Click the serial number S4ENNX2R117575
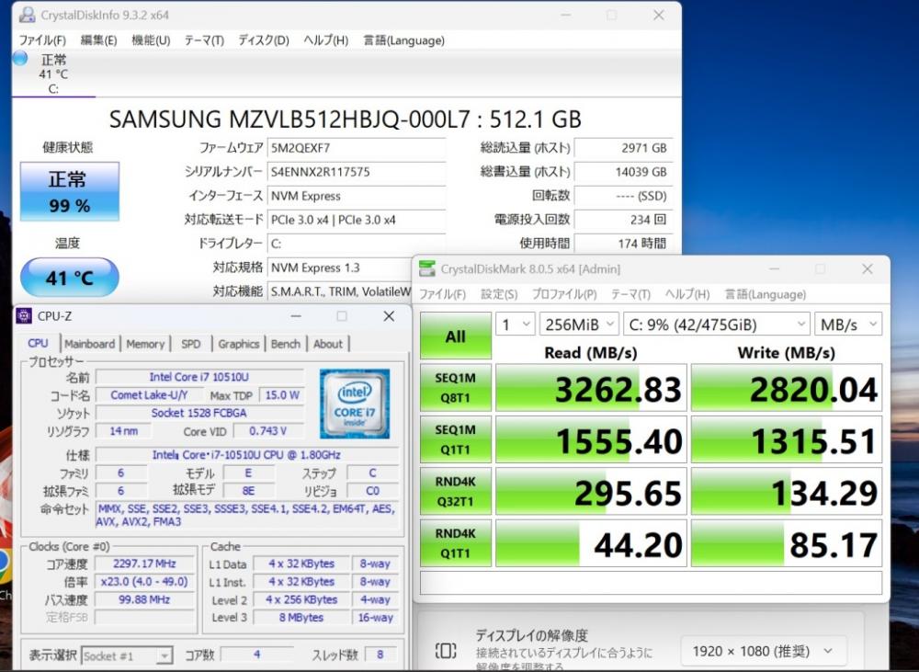 pyautogui.click(x=357, y=172)
